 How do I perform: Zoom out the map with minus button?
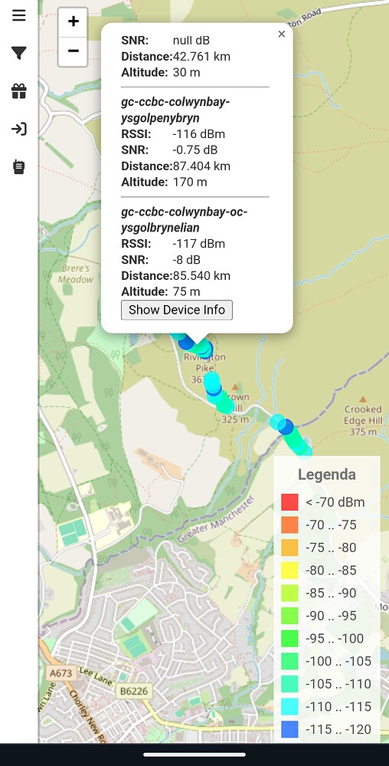click(74, 51)
